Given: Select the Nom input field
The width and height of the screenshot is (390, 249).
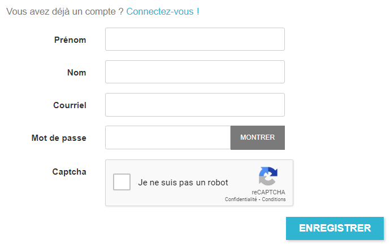Looking at the screenshot, I should click(x=194, y=72).
